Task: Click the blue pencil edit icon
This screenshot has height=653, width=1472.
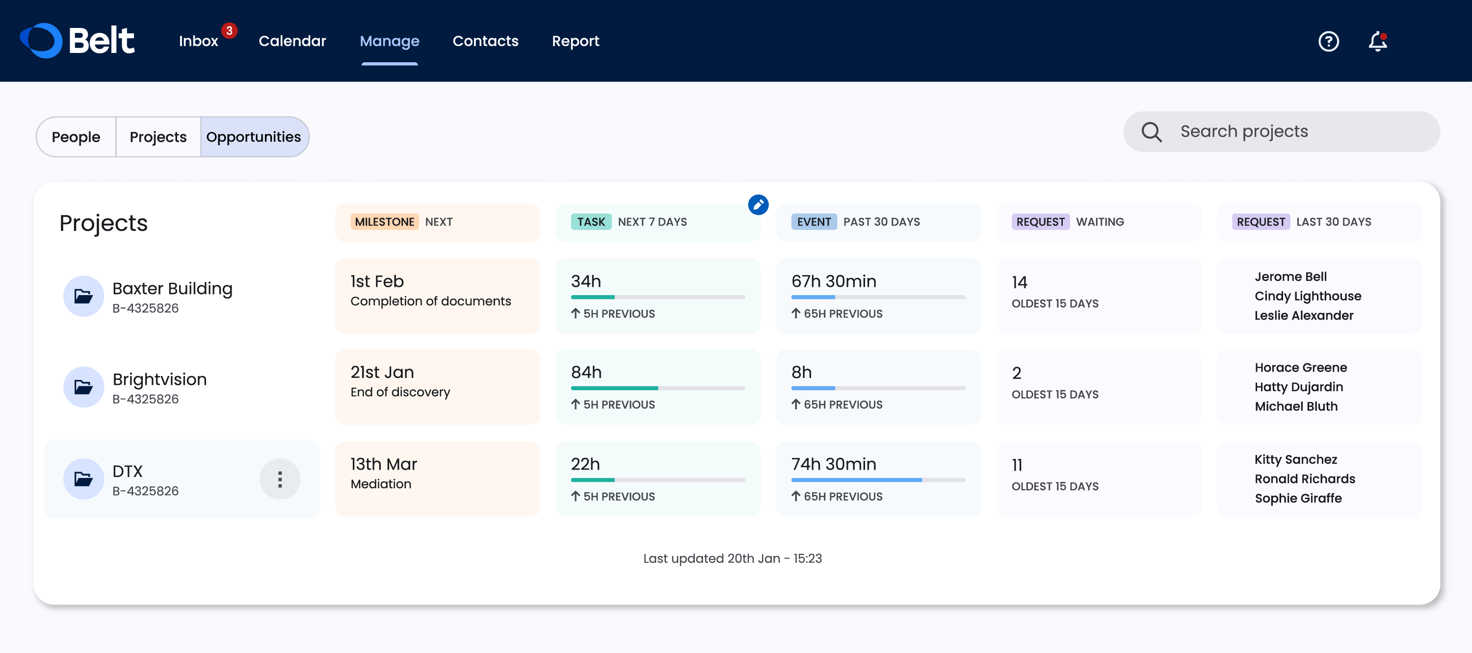Action: pyautogui.click(x=758, y=205)
